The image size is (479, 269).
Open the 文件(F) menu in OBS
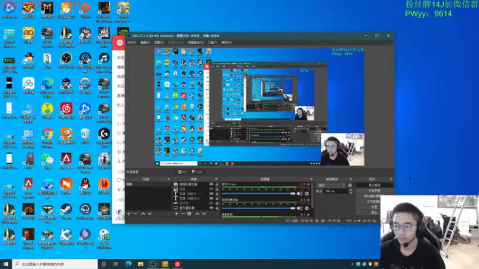[x=131, y=42]
